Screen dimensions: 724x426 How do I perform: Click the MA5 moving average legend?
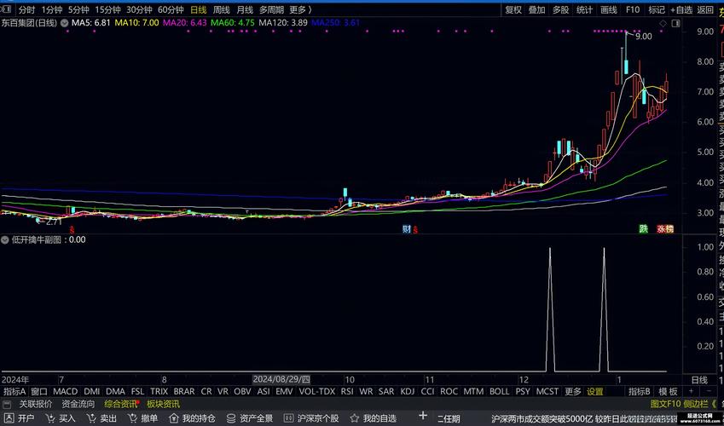89,23
